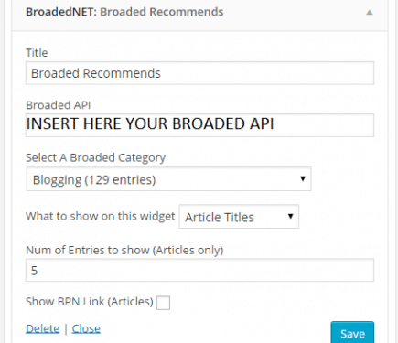
Task: Click the What to show on this widget label
Action: 101,216
